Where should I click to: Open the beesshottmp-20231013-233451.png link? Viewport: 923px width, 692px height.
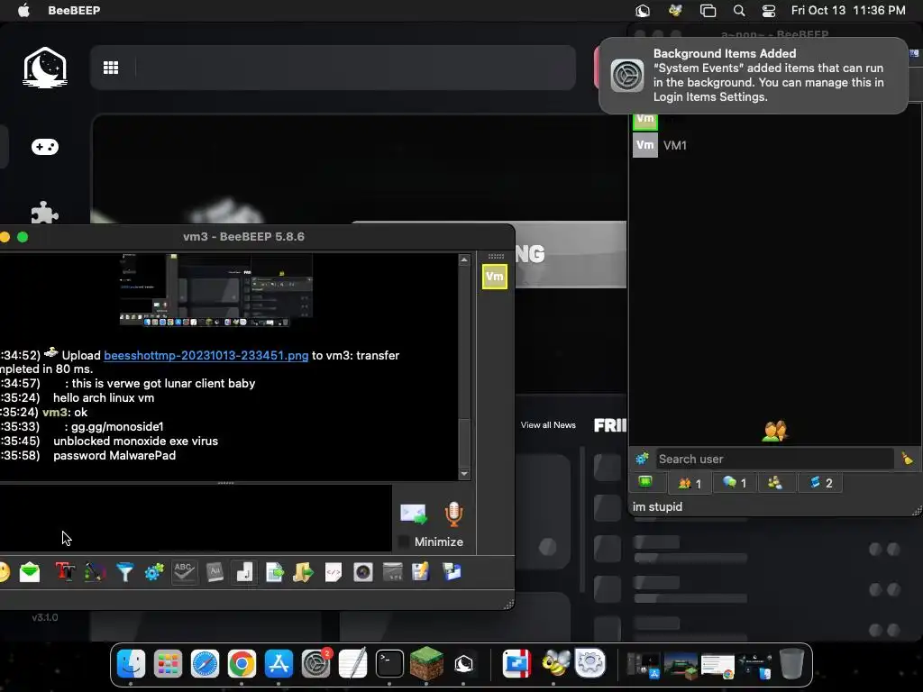tap(206, 355)
